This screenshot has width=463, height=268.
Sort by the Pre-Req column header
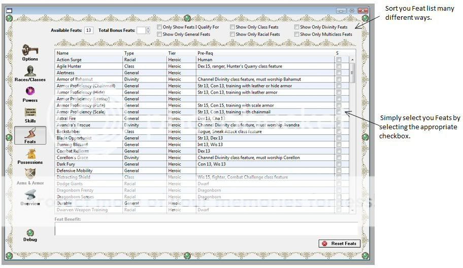pyautogui.click(x=265, y=53)
